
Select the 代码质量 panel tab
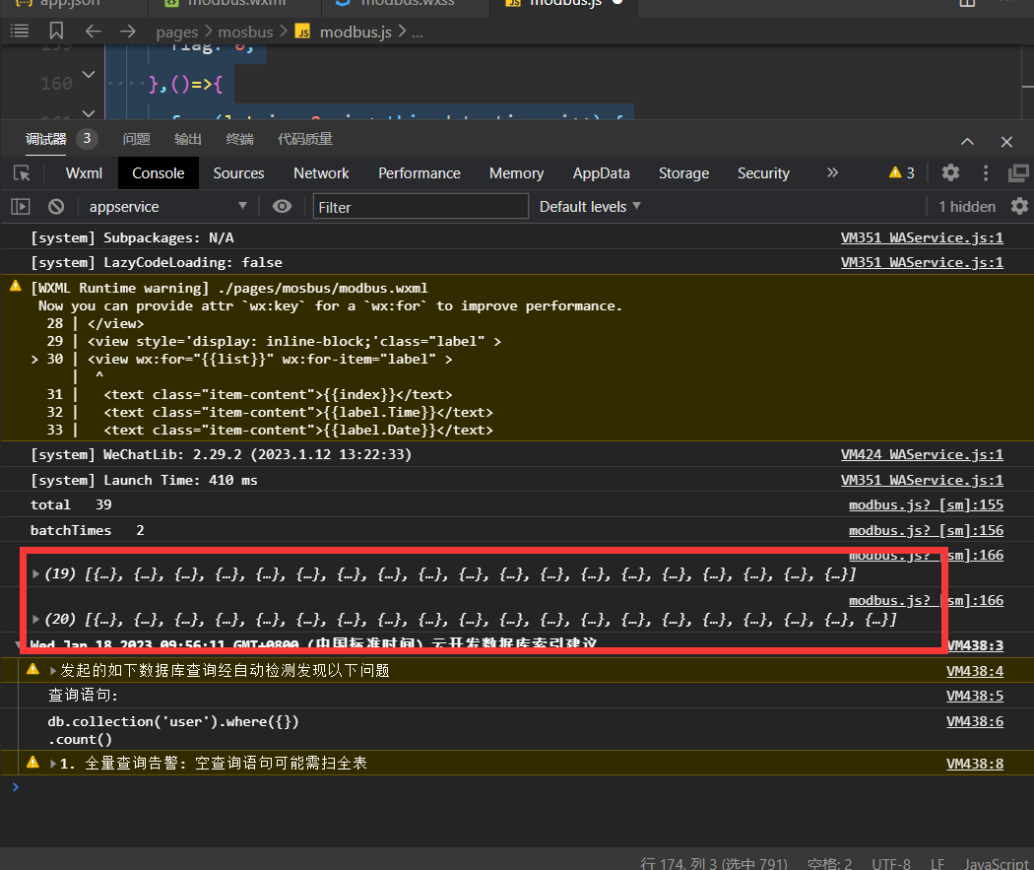[x=304, y=139]
